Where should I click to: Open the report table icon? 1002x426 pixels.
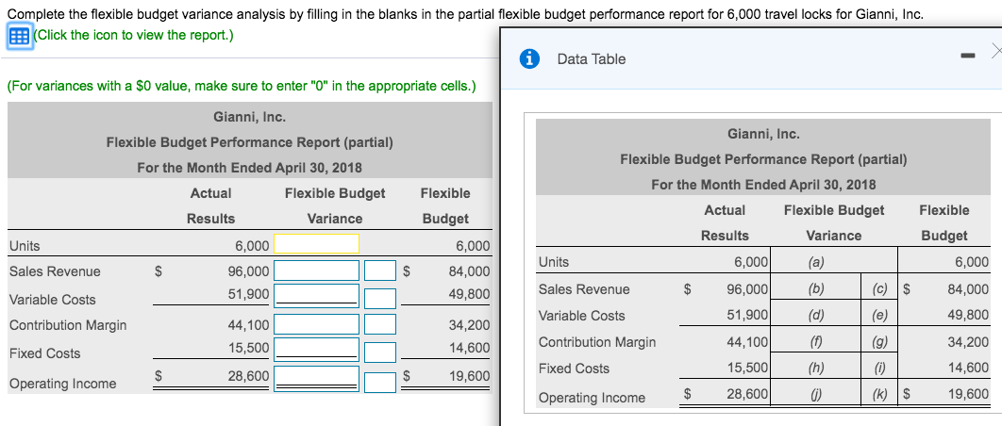tap(17, 36)
